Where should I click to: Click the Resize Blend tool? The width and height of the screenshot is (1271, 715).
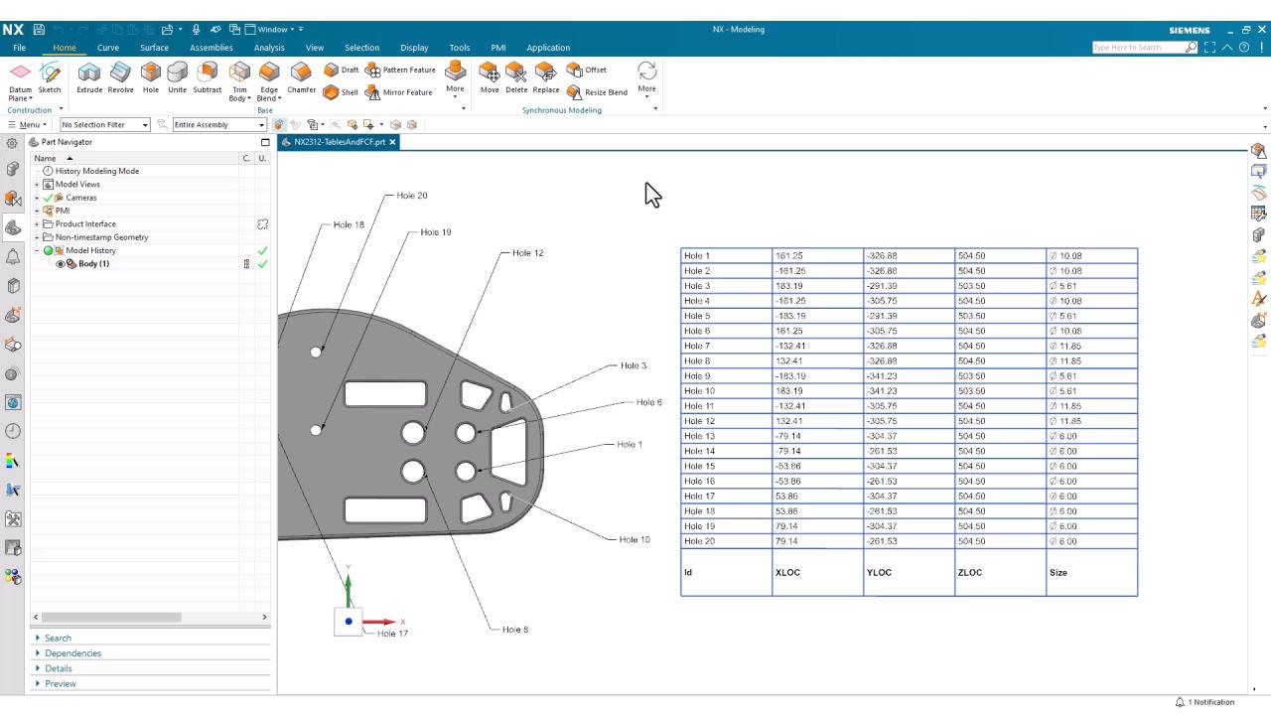[574, 92]
